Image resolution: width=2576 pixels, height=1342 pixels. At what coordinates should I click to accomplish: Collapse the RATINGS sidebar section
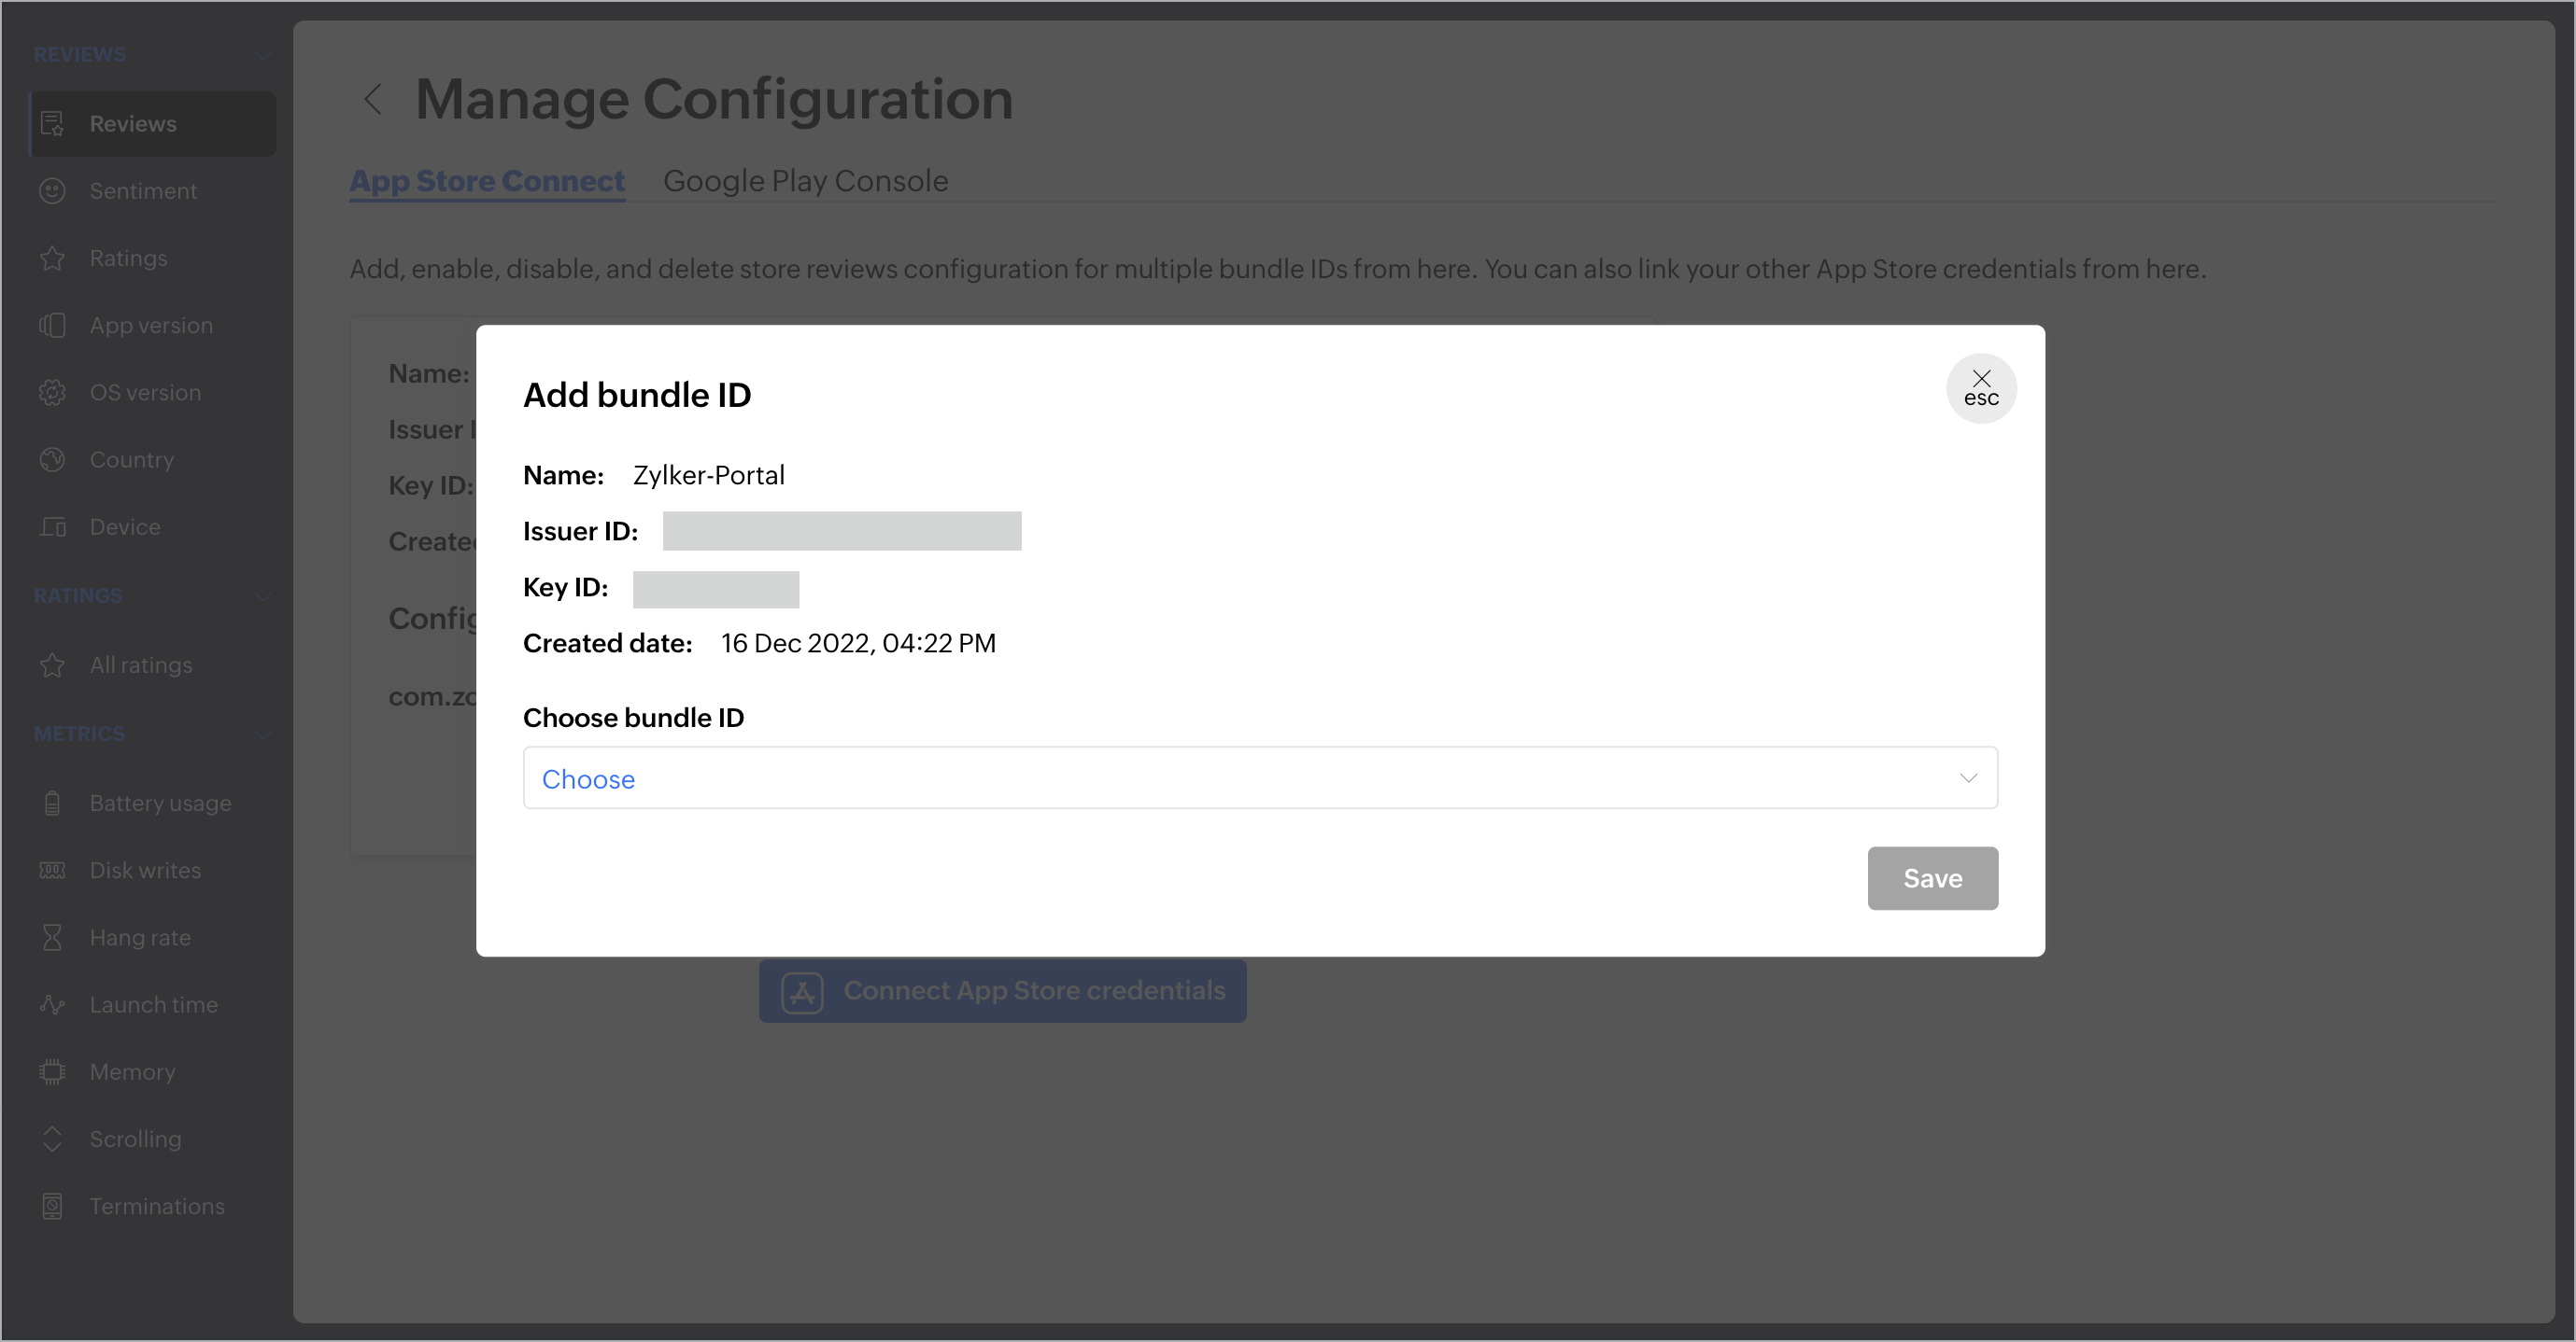pos(263,596)
